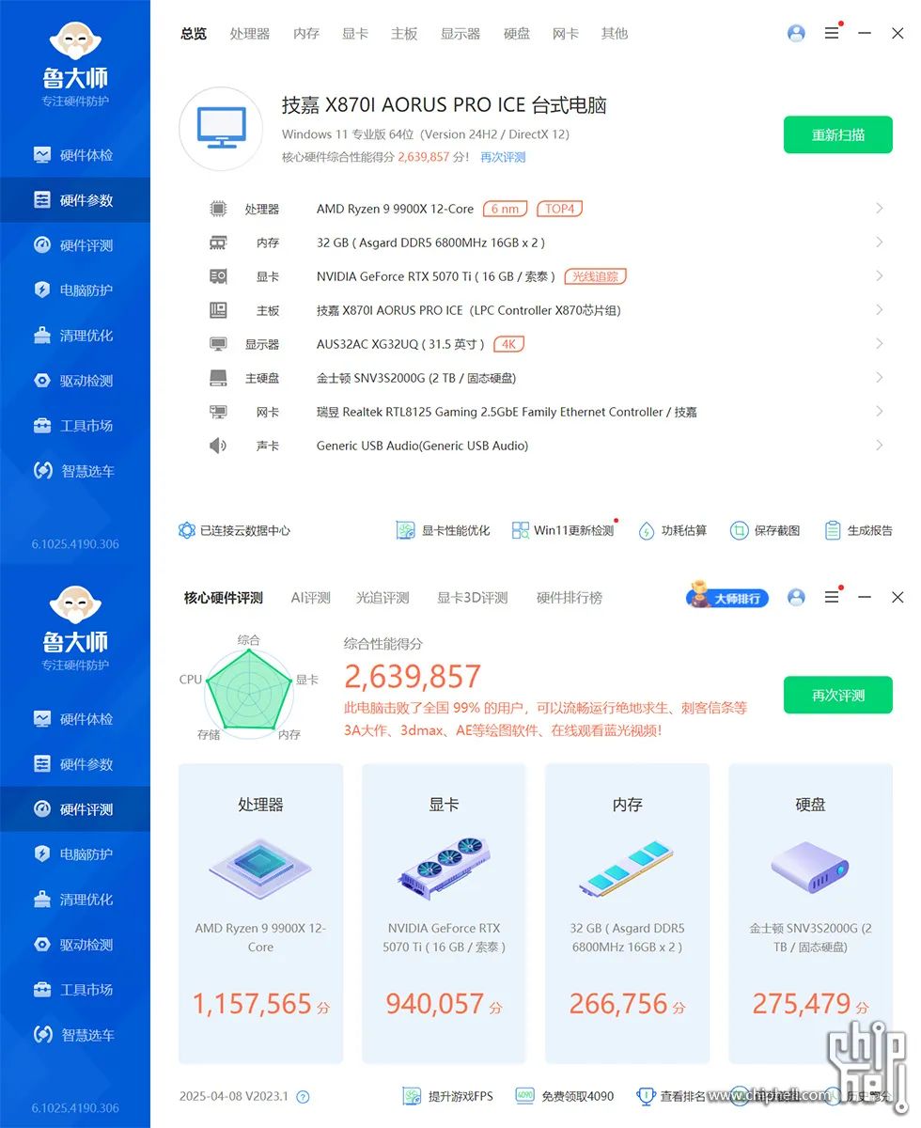
Task: Click help icon beside 2025-04-08 V2023.1
Action: point(303,1096)
